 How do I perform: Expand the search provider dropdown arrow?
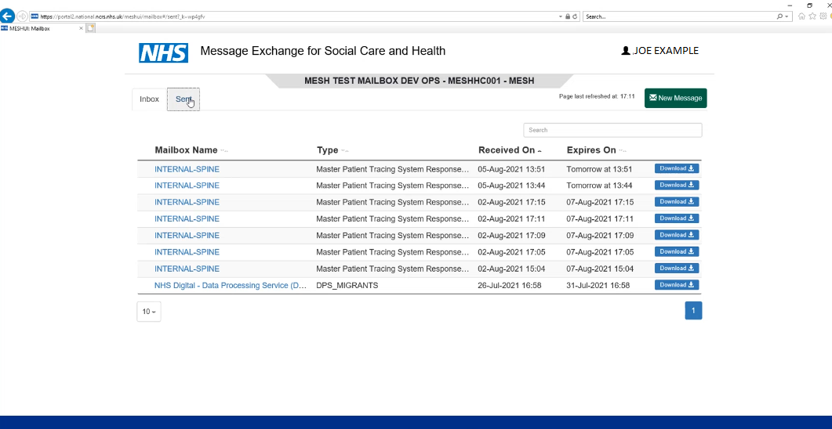(x=787, y=16)
